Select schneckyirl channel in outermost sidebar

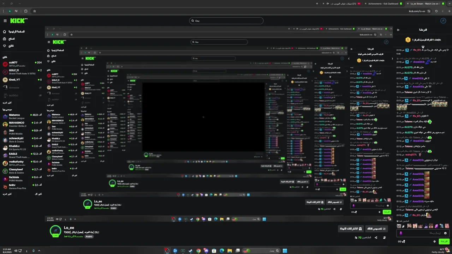click(22, 140)
